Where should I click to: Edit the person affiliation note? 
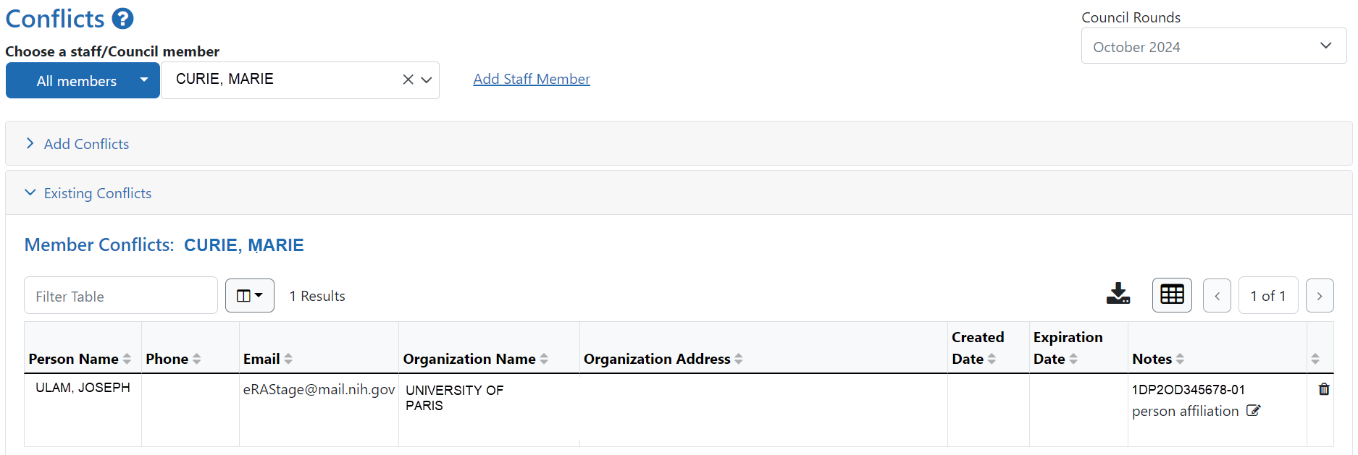point(1254,411)
